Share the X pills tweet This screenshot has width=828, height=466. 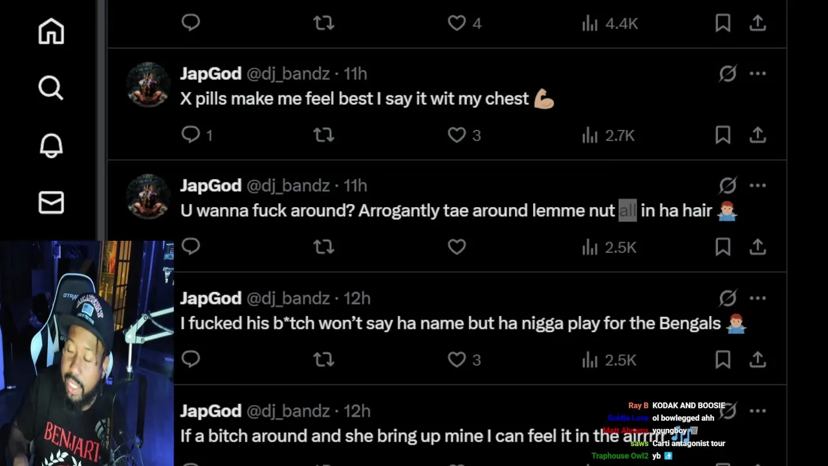tap(757, 135)
